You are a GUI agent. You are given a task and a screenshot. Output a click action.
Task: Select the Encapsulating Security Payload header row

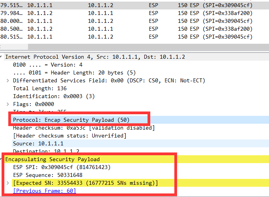coord(52,159)
